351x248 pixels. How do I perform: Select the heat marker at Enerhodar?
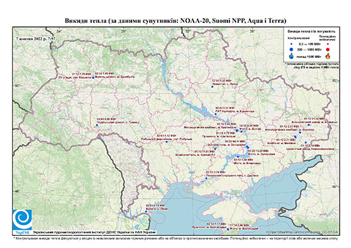coord(238,156)
